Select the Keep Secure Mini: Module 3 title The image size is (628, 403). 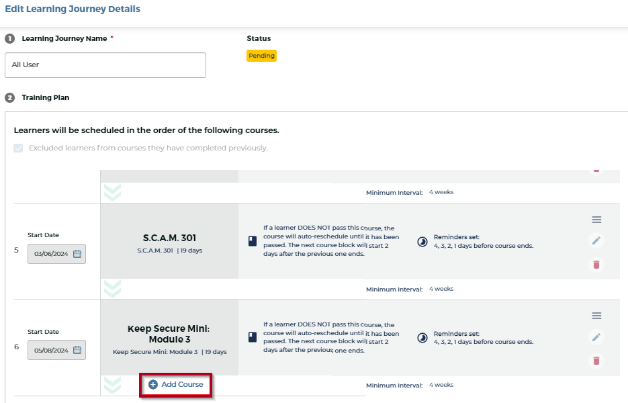point(169,334)
